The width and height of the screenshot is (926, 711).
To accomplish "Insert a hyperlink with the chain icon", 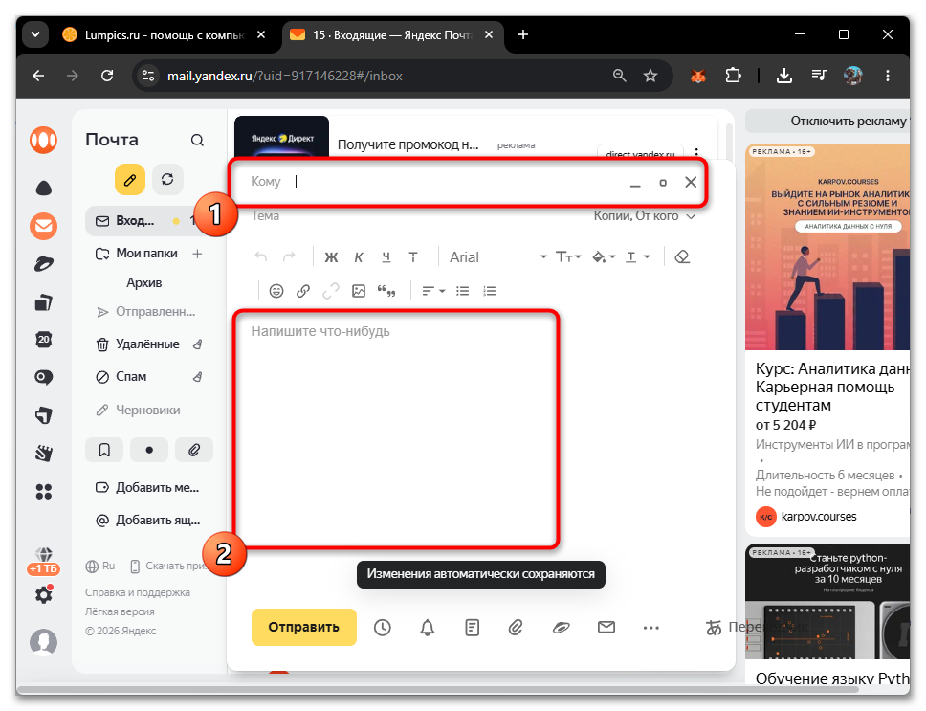I will tap(303, 291).
